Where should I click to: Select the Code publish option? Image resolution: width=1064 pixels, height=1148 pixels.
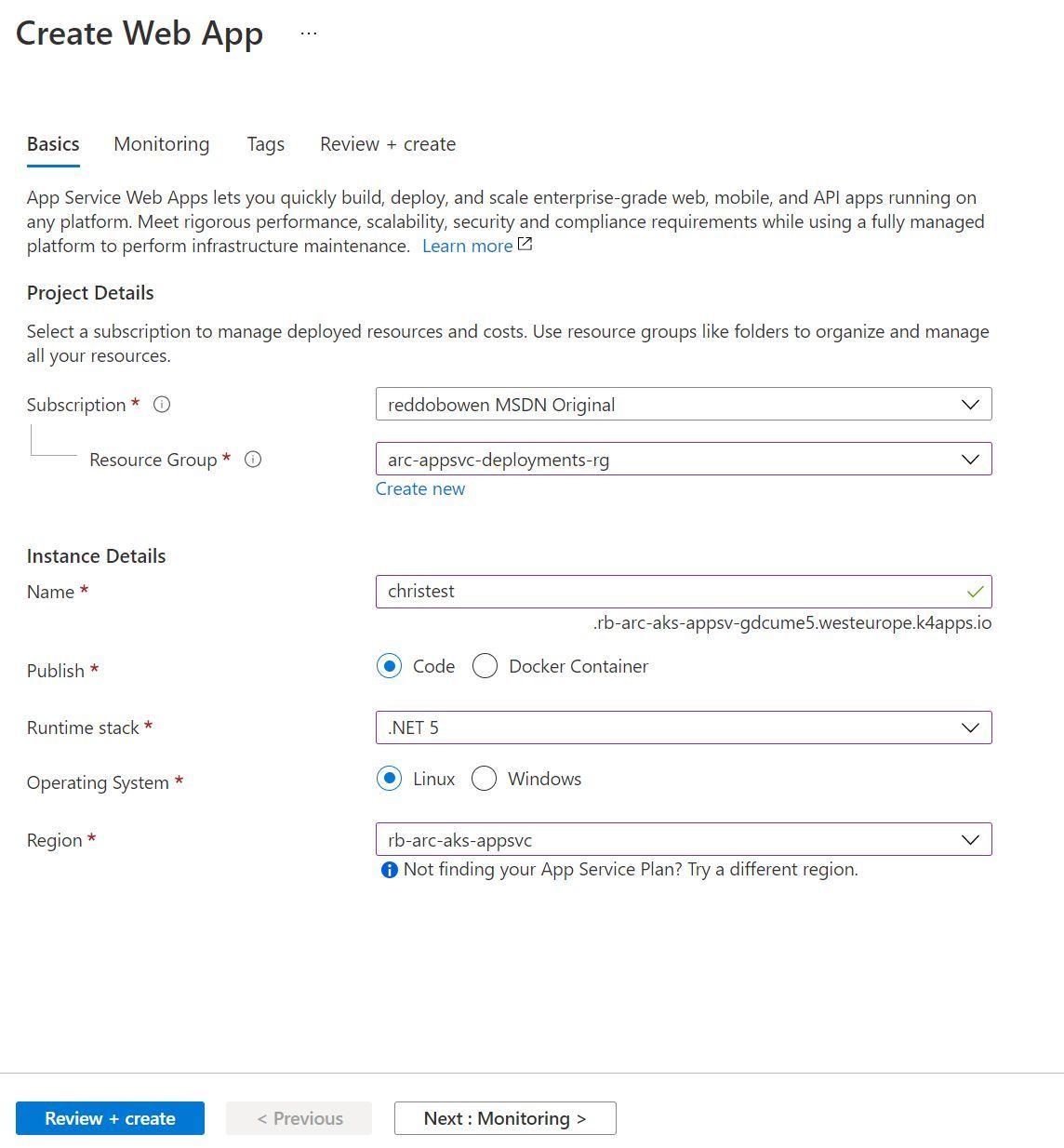(389, 666)
